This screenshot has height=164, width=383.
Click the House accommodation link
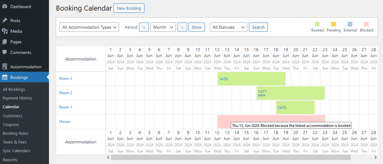65,122
